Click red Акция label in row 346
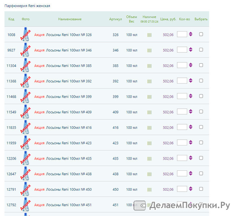Screen dimensions: 235x216 coord(39,50)
